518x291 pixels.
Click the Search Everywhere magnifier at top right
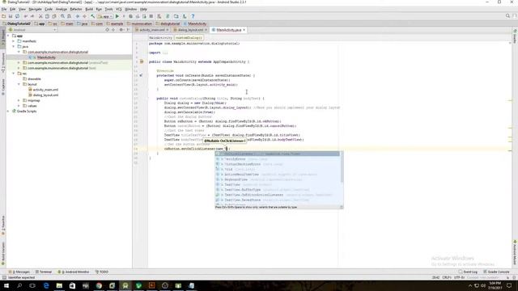[x=507, y=16]
